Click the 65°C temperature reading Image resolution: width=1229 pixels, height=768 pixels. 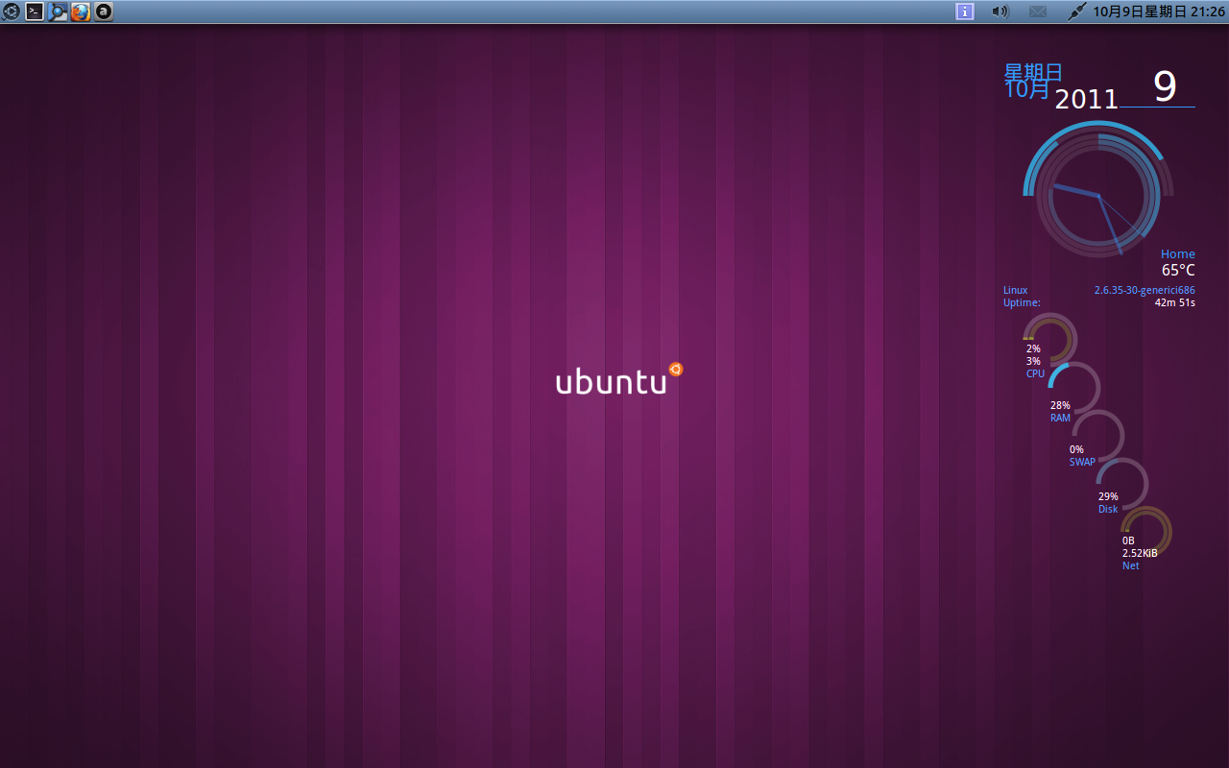click(1178, 271)
